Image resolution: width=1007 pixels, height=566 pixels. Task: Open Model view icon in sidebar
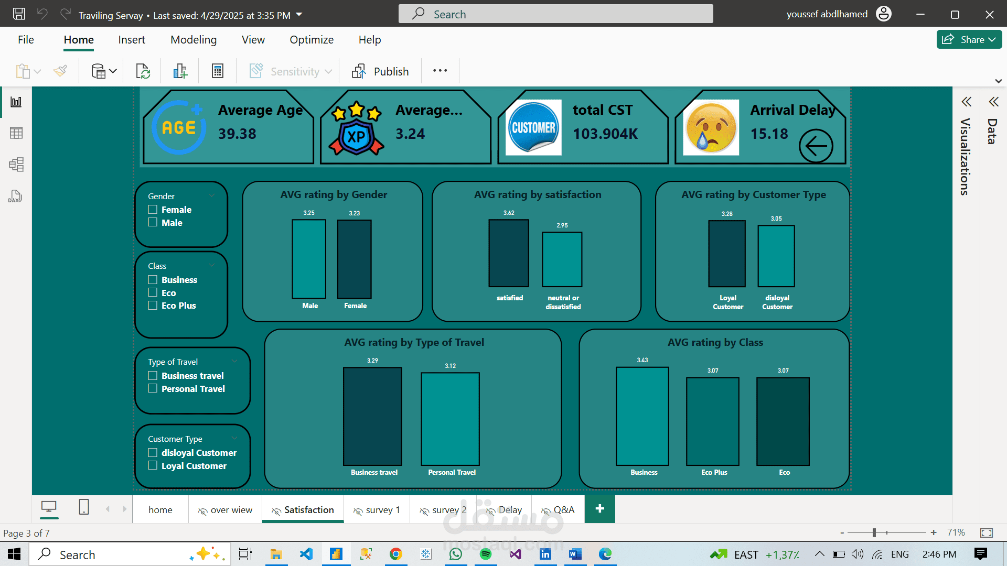16,165
